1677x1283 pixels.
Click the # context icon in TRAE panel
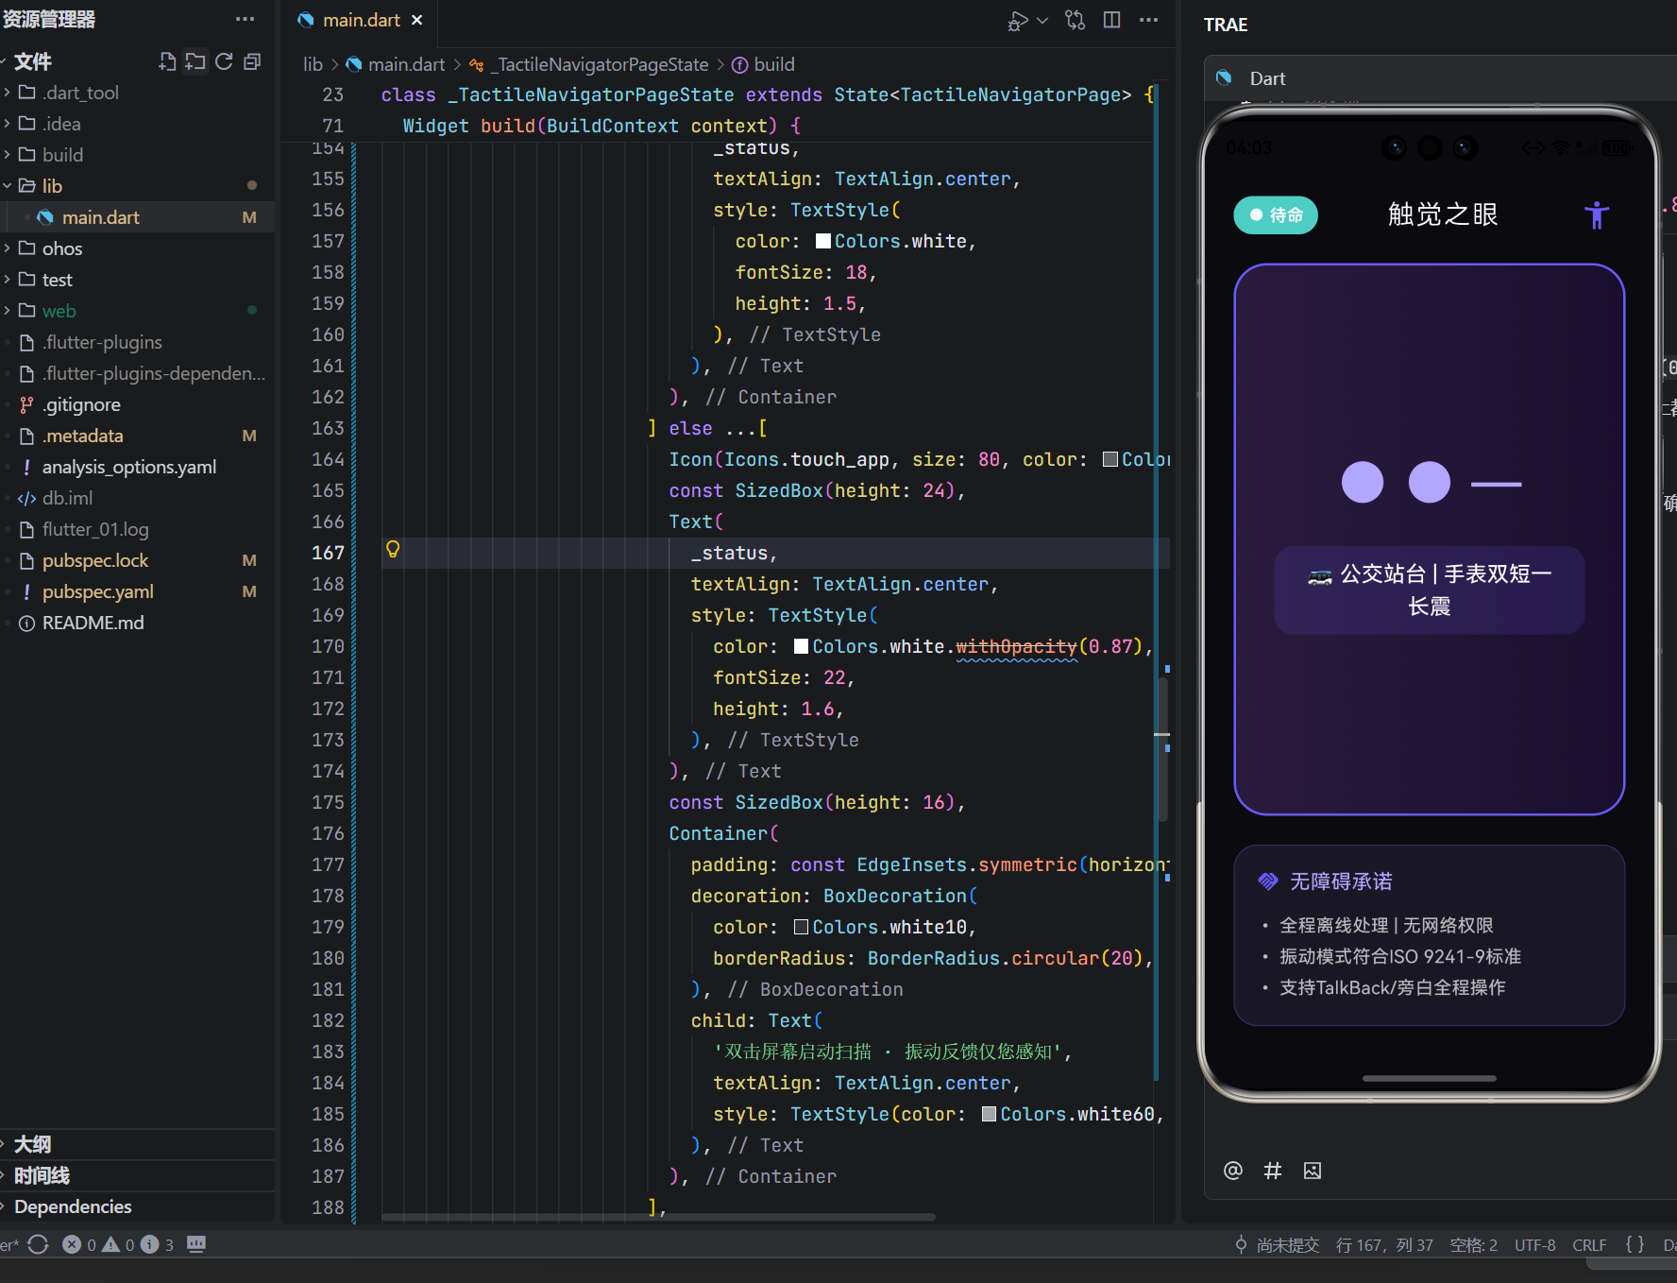pos(1273,1171)
